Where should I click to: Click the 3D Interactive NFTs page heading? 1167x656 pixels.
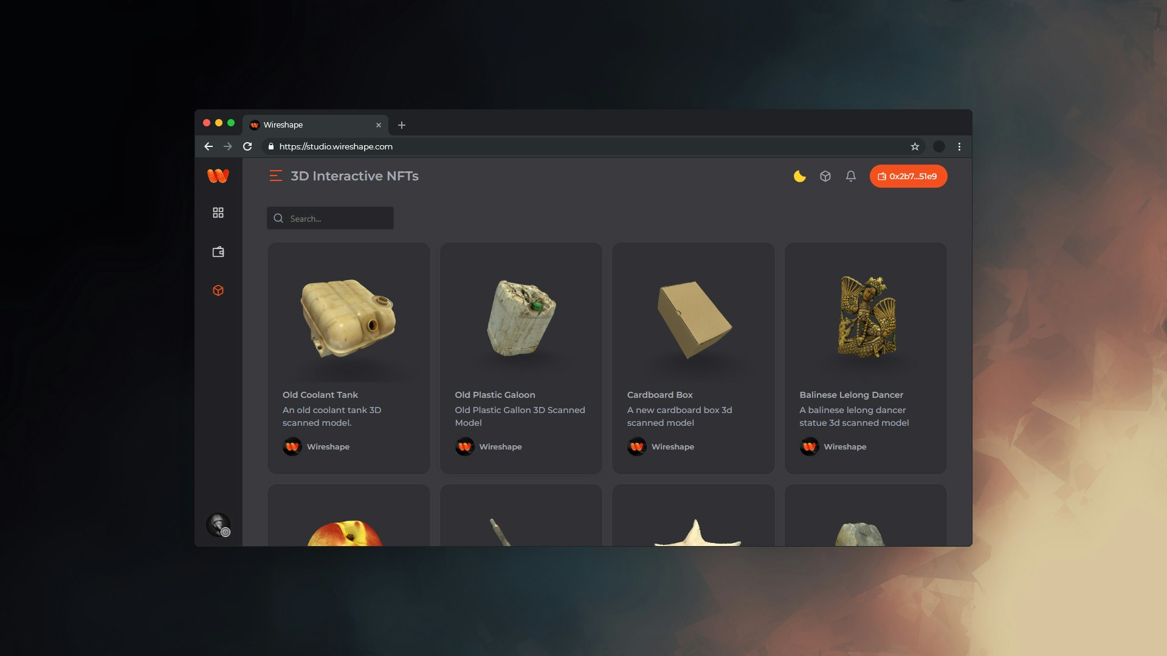tap(355, 176)
